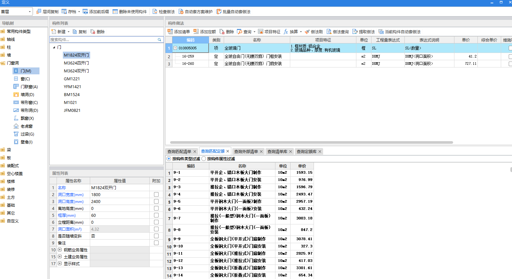Select component YFM1421
This screenshot has width=512, height=279.
[x=72, y=87]
